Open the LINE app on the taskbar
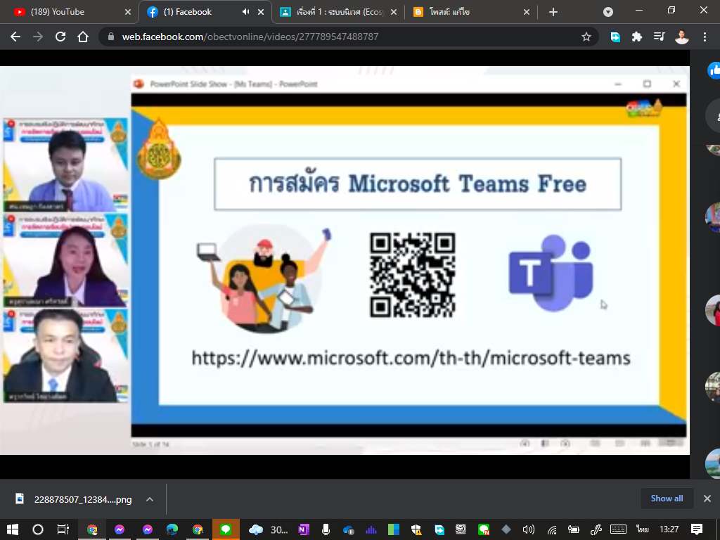 [x=226, y=529]
